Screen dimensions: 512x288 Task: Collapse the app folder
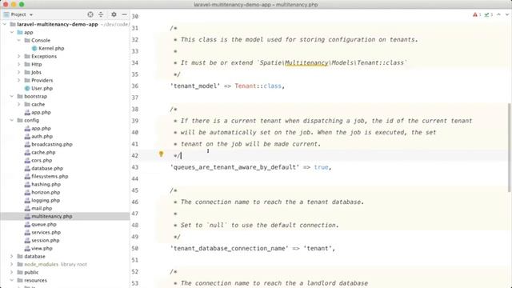pyautogui.click(x=12, y=32)
